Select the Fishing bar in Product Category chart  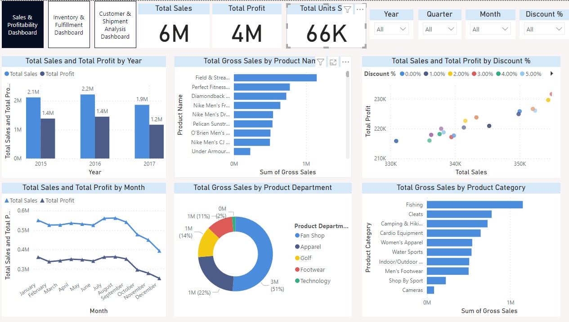(475, 205)
